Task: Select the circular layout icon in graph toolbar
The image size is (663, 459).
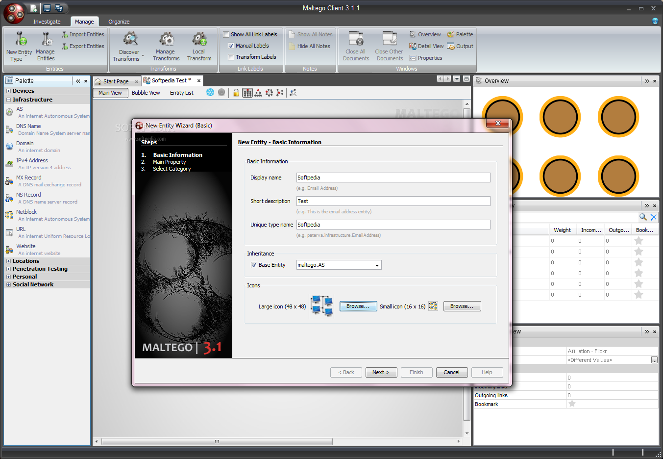Action: pyautogui.click(x=269, y=92)
